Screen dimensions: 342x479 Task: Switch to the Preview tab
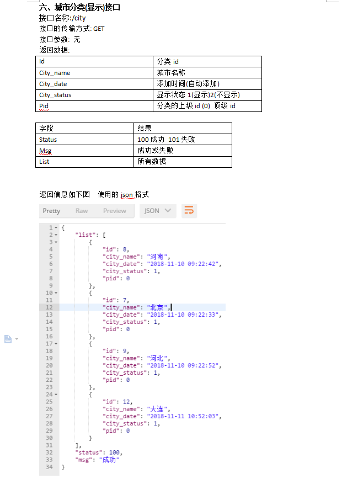pyautogui.click(x=115, y=211)
